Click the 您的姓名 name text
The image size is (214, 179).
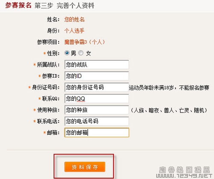[x=74, y=19]
